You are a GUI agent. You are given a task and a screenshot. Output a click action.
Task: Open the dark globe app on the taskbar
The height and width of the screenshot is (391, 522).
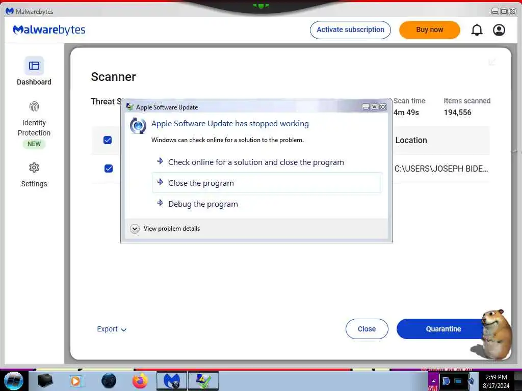(x=109, y=381)
